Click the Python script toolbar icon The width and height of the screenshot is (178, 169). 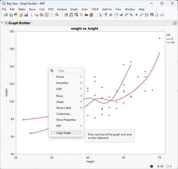16,15
